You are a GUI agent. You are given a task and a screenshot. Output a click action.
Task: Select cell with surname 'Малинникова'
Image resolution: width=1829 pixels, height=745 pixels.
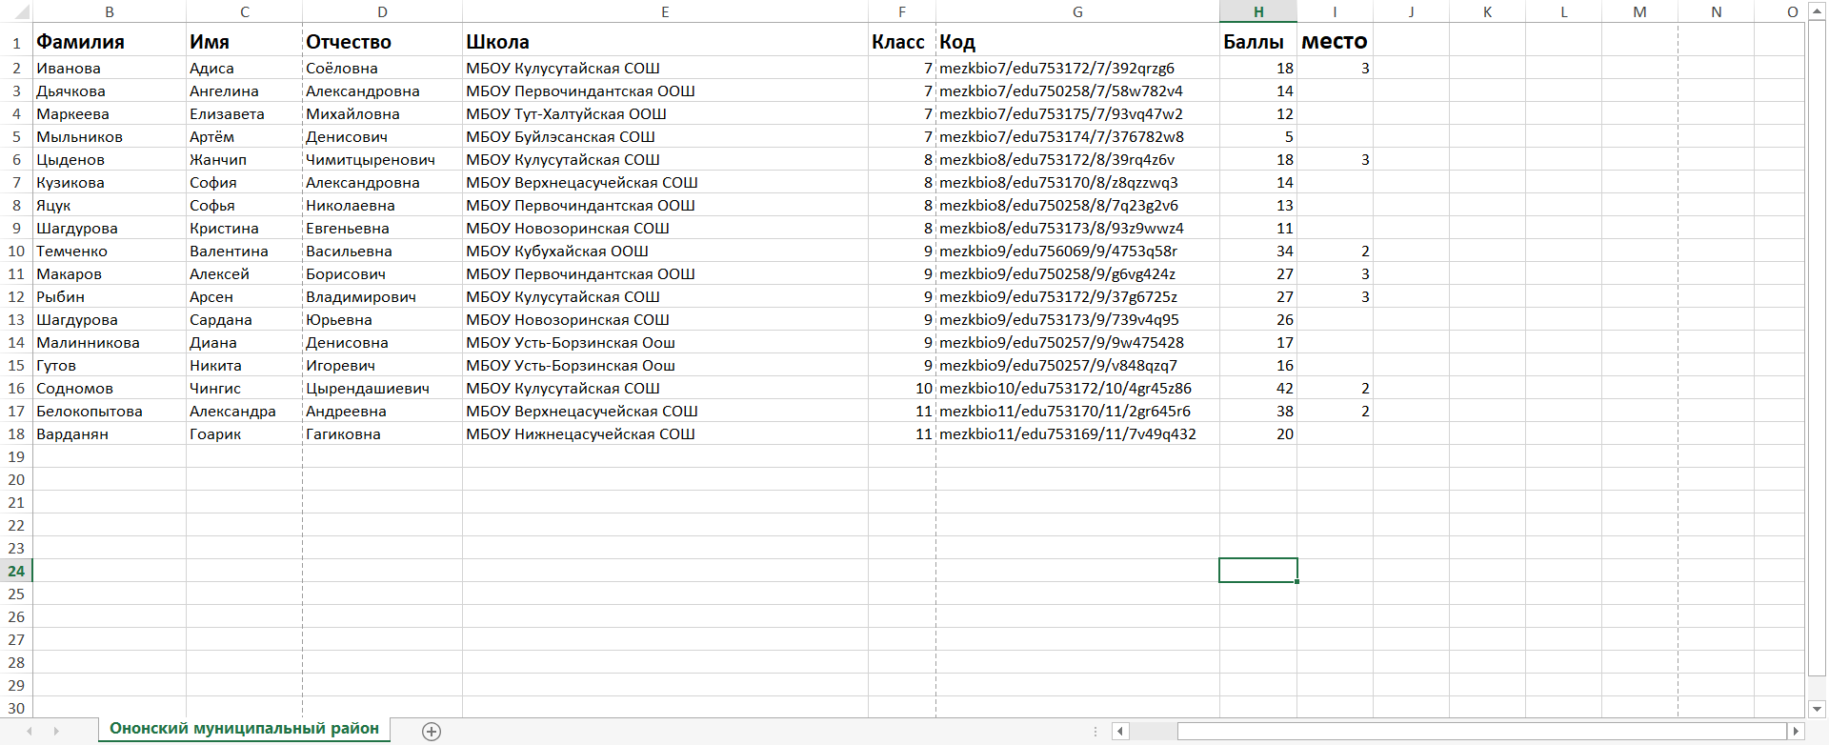(110, 342)
